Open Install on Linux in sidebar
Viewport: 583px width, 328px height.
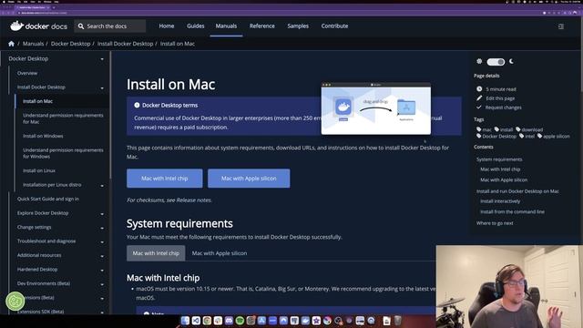click(39, 170)
